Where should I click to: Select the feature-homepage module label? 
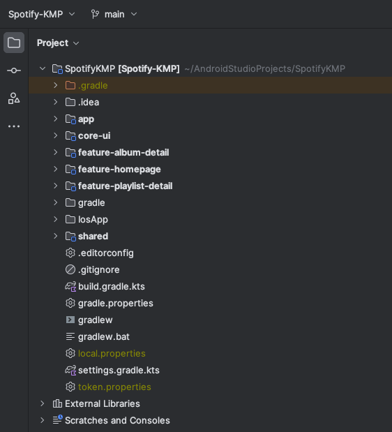click(x=119, y=169)
